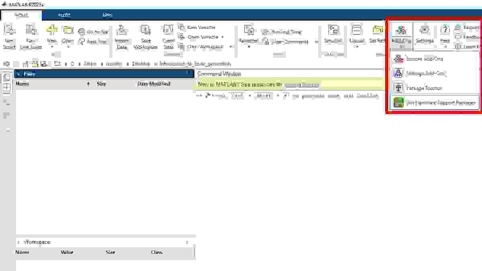Viewport: 482px width, 271px height.
Task: Create a New Live Script
Action: pos(31,36)
